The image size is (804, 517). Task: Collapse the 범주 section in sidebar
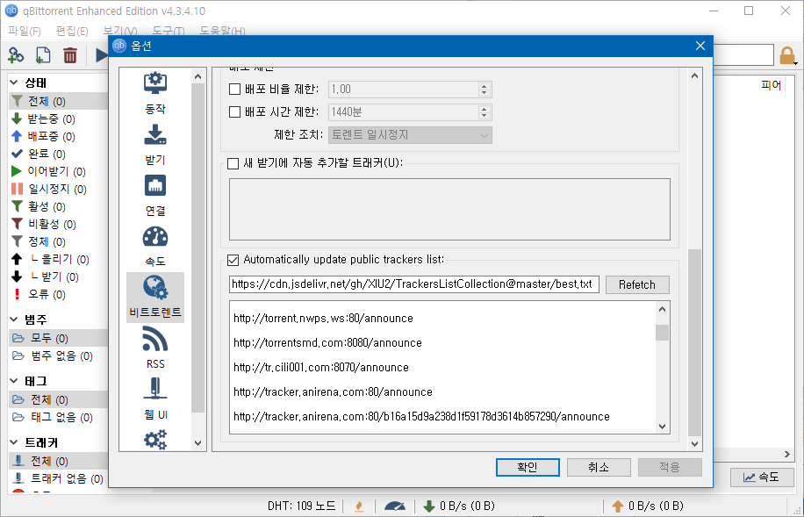(x=14, y=320)
